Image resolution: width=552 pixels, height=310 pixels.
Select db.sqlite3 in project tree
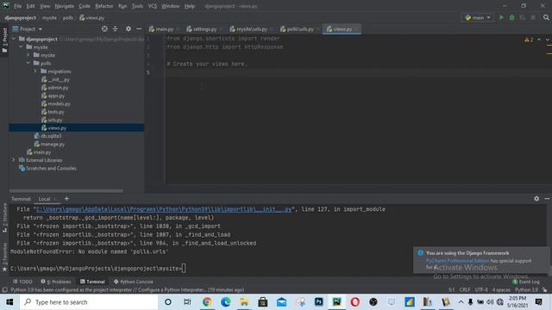pos(48,136)
